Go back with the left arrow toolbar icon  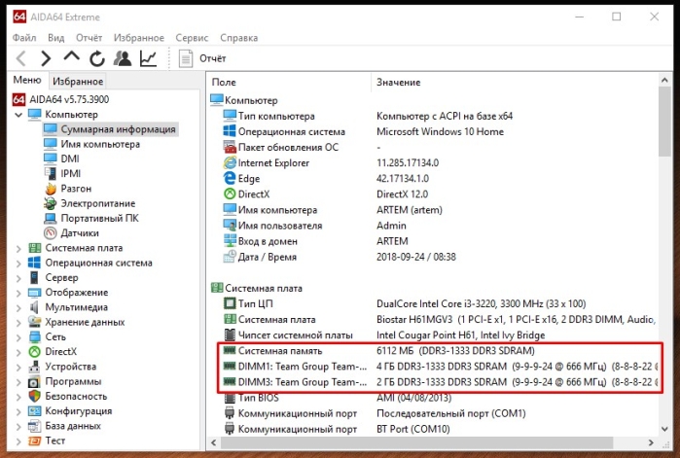click(20, 58)
